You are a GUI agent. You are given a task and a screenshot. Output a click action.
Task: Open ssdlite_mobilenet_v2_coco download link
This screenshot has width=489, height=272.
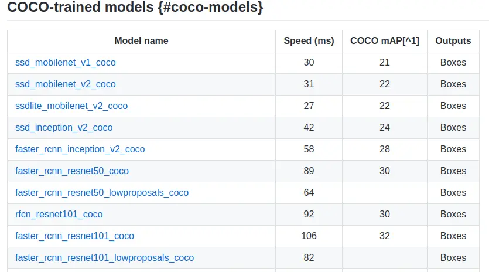pyautogui.click(x=71, y=106)
